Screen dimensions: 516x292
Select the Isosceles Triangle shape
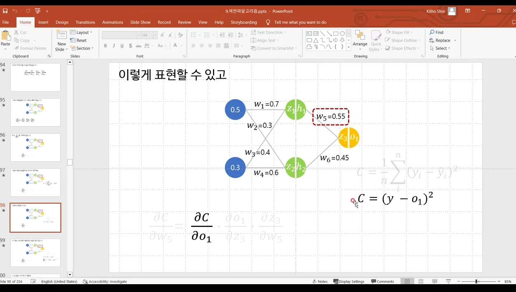[x=315, y=40]
